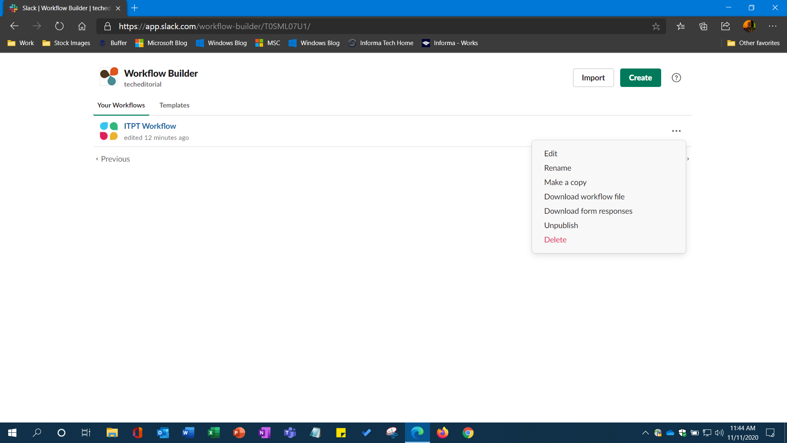Expand the Other favorites folder
The width and height of the screenshot is (787, 443).
[x=753, y=43]
